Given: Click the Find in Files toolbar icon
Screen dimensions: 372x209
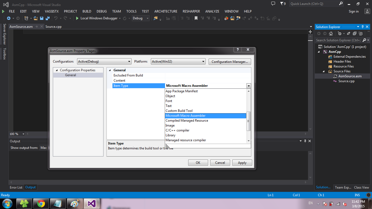Looking at the screenshot, I should tap(155, 18).
